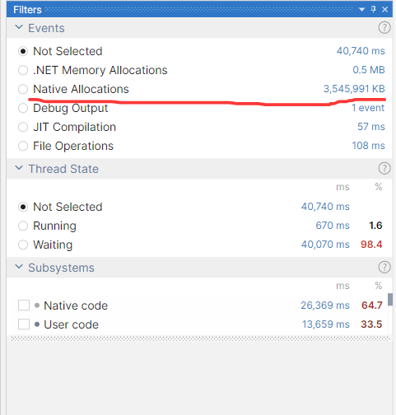The image size is (396, 415).
Task: Open help for Events section
Action: (x=384, y=28)
